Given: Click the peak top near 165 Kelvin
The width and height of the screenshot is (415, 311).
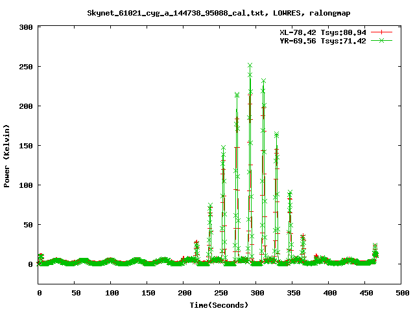Looking at the screenshot, I should [277, 134].
